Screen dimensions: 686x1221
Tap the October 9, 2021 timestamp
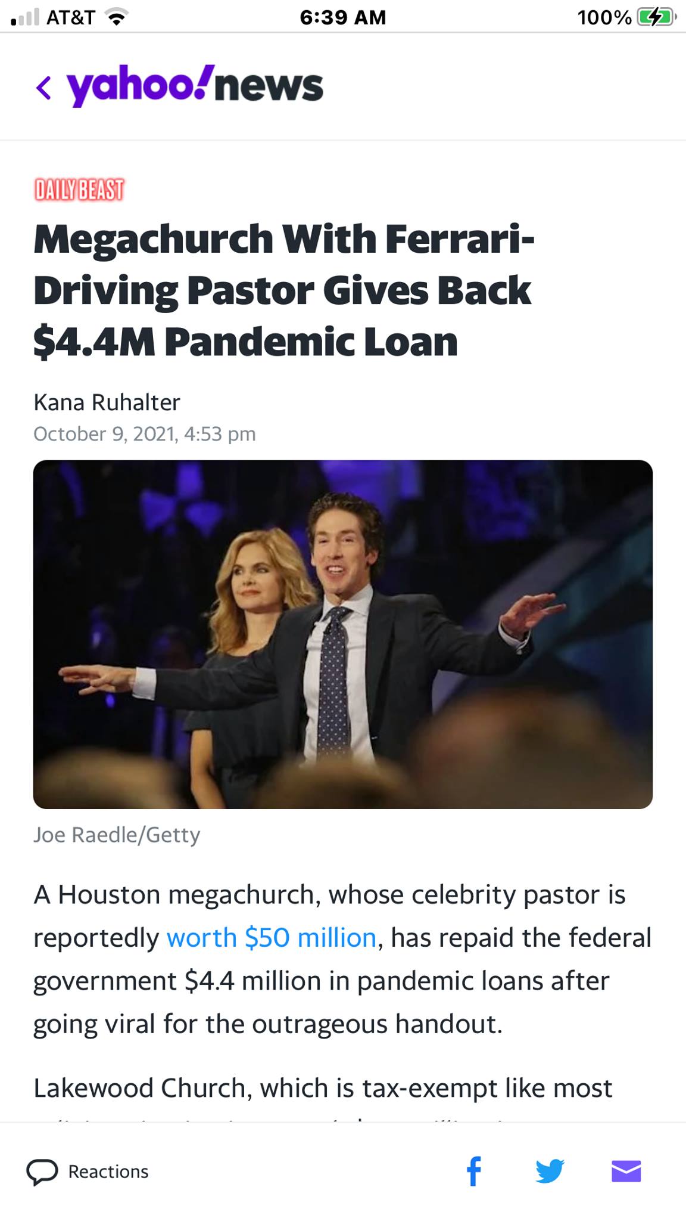click(x=145, y=433)
